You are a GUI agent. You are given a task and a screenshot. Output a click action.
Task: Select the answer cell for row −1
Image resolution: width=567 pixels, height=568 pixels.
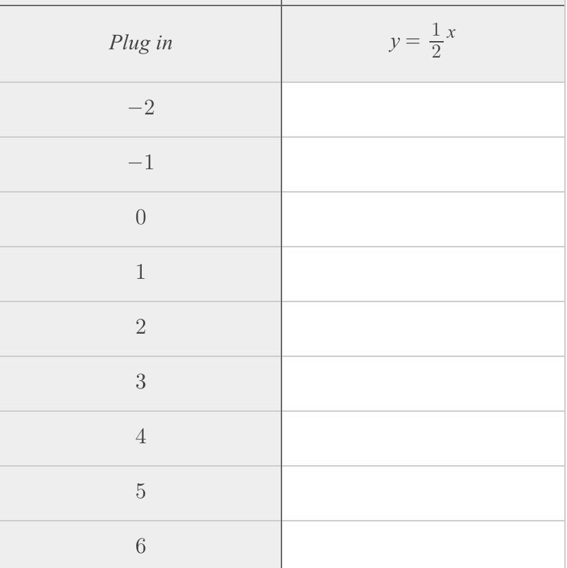pos(423,164)
